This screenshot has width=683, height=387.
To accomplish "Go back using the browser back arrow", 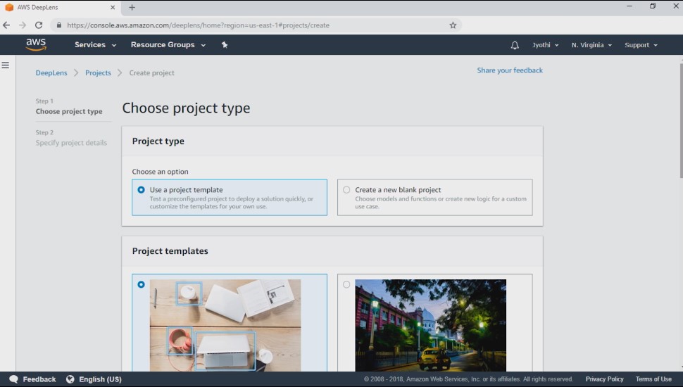I will click(6, 25).
